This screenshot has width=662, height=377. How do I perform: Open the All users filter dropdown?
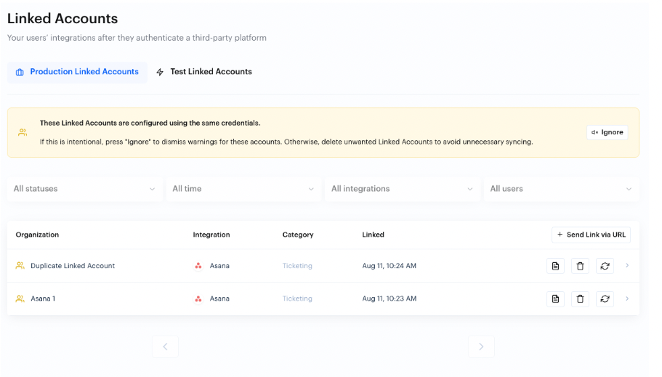[x=561, y=189]
